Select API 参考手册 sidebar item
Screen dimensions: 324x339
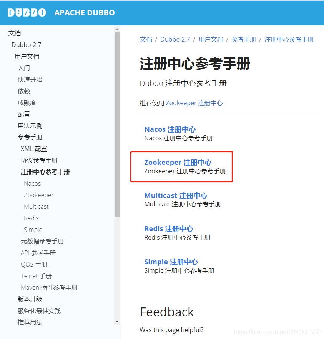38,253
